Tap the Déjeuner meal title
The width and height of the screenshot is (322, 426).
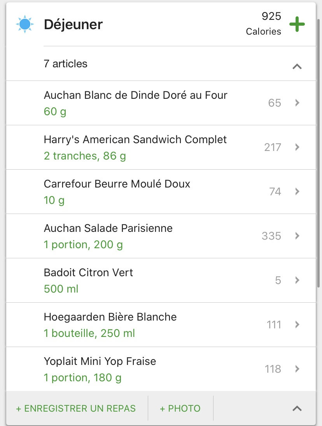(x=73, y=25)
